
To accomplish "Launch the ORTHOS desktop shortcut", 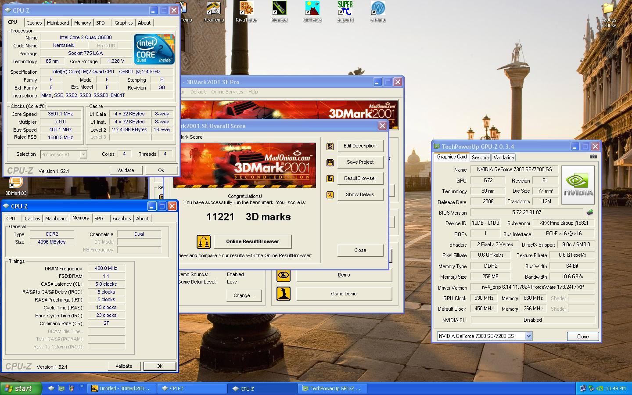I will [312, 12].
